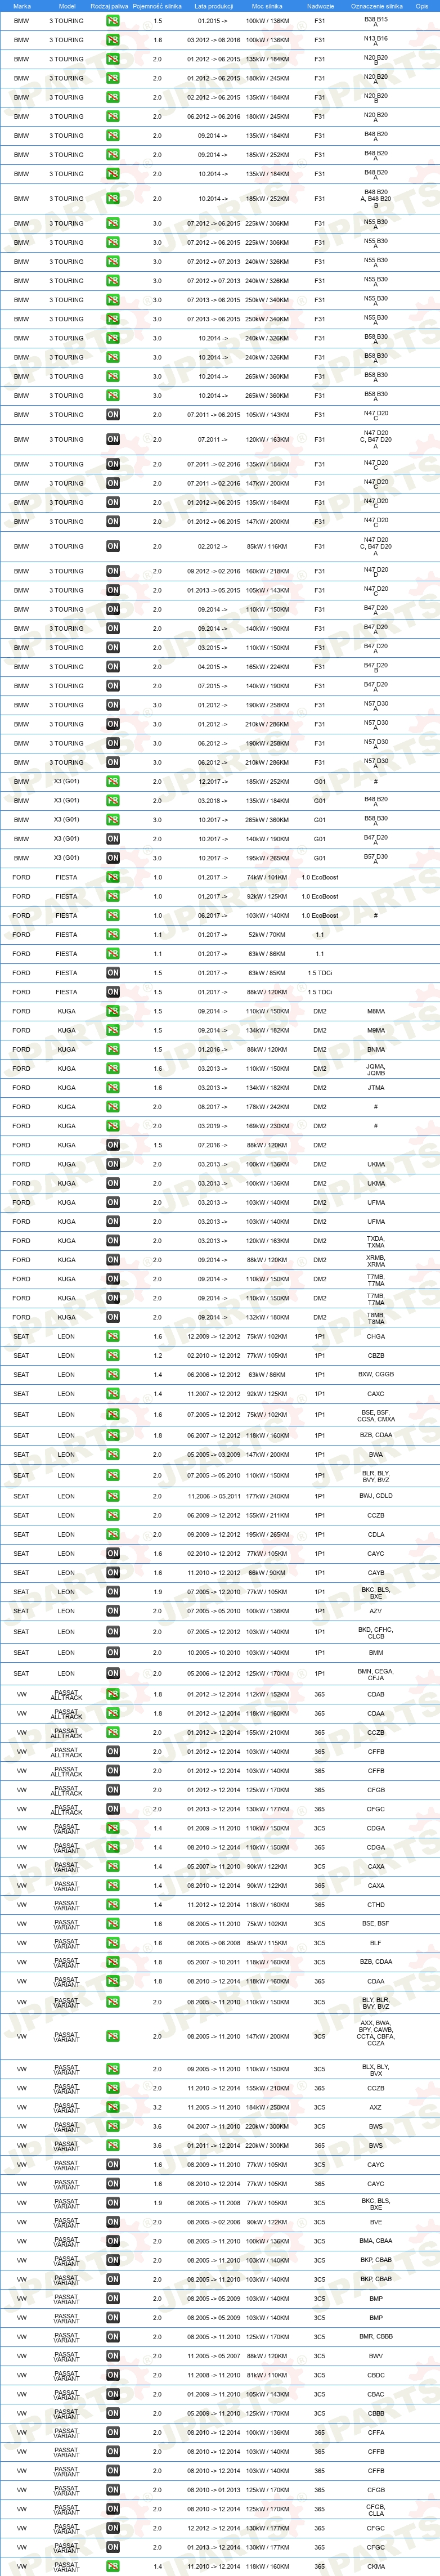
Task: Click petrol icon in Kuga JTMA row
Action: pos(113,1088)
